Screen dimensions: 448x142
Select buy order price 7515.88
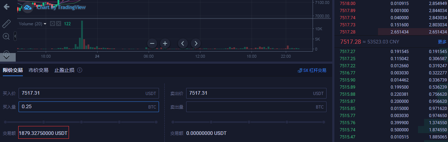point(348,94)
